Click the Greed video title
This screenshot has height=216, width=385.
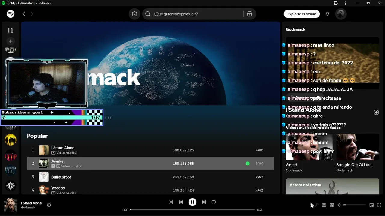[291, 165]
